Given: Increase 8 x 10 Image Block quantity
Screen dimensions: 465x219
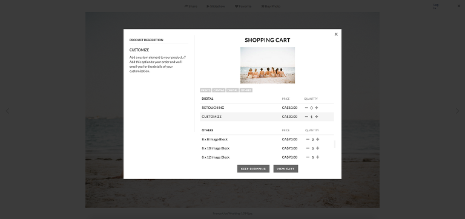Looking at the screenshot, I should tap(318, 148).
